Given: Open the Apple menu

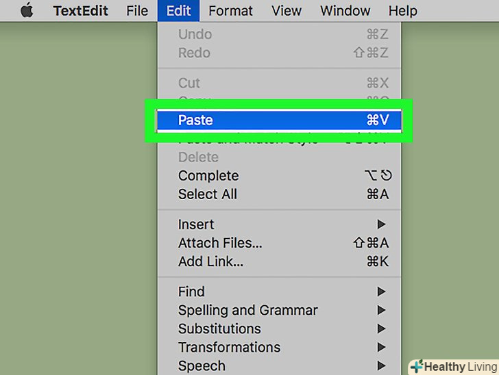Looking at the screenshot, I should 27,11.
